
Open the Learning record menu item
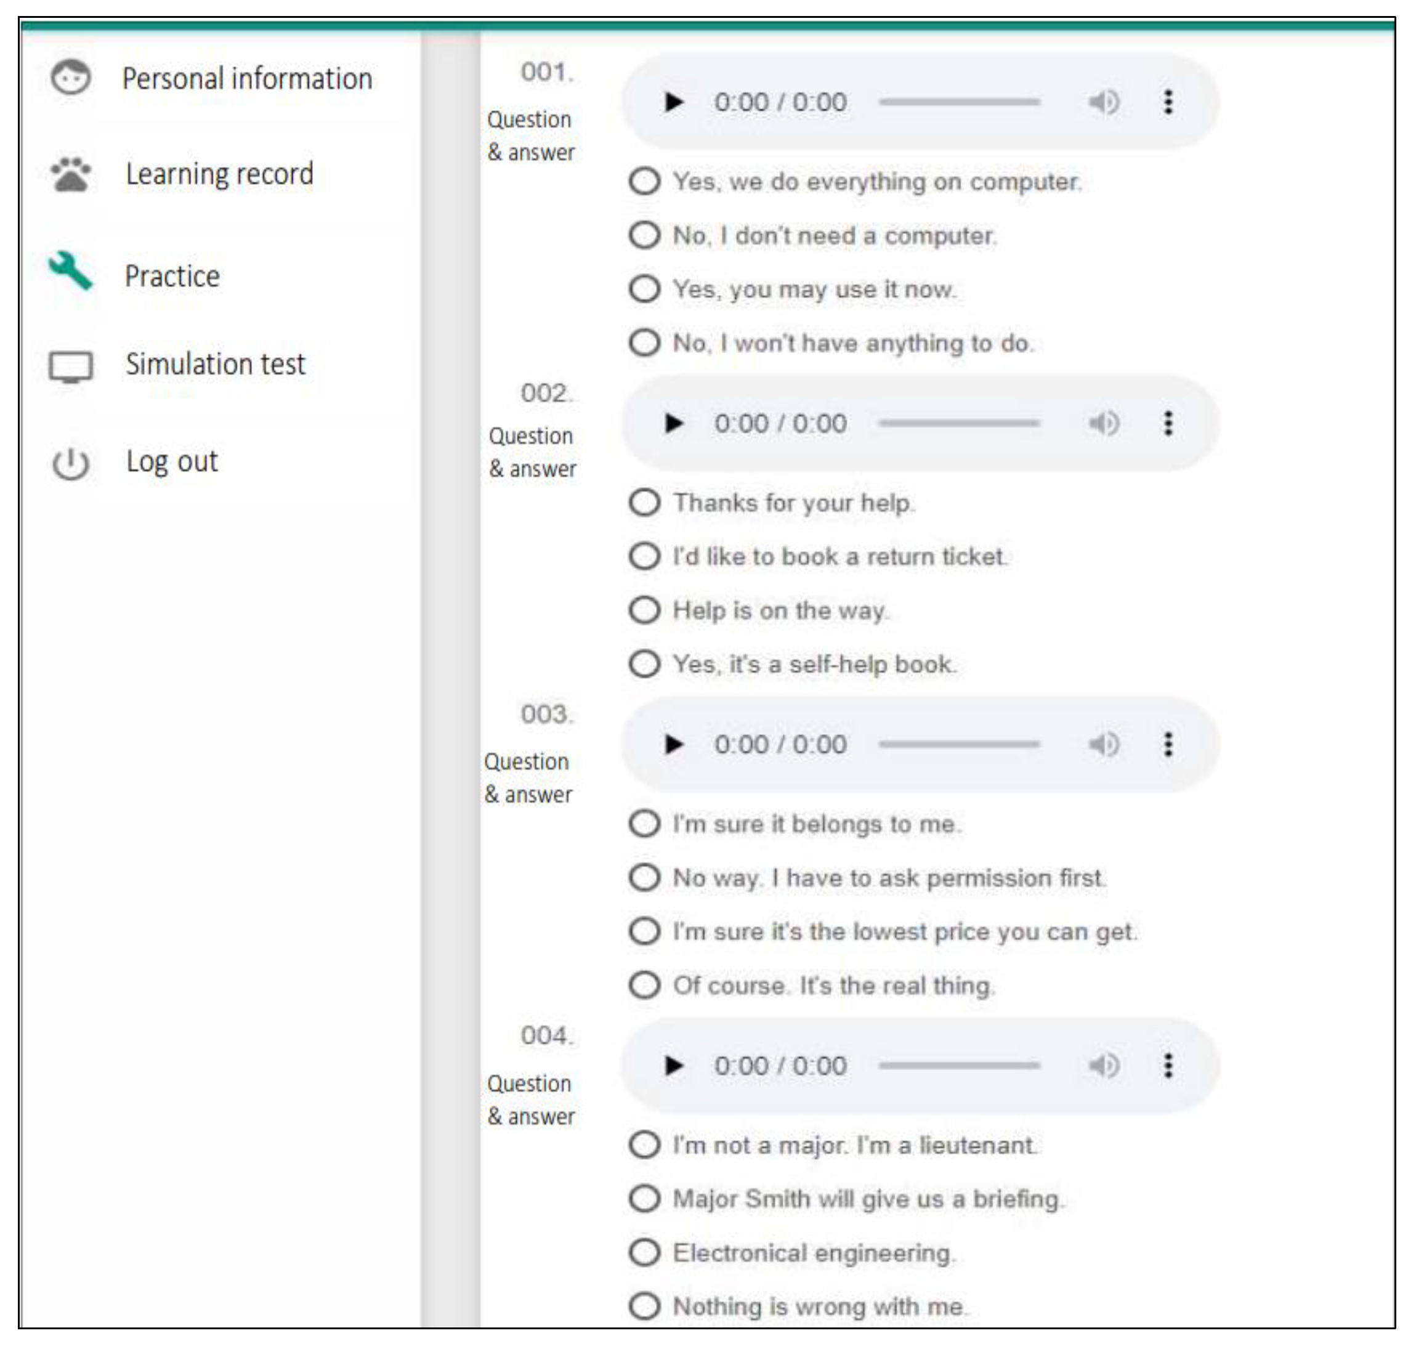tap(219, 174)
